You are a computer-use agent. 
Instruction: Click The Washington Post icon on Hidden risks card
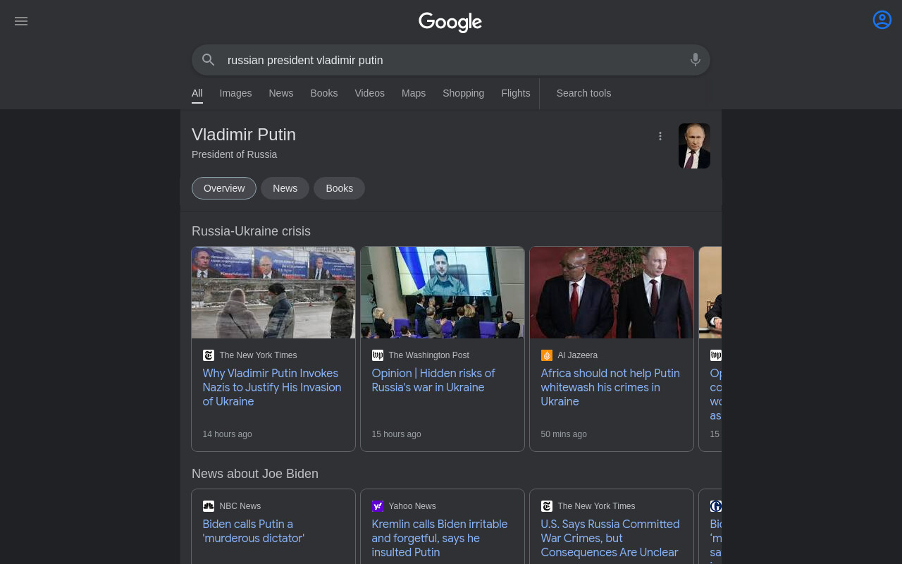378,355
